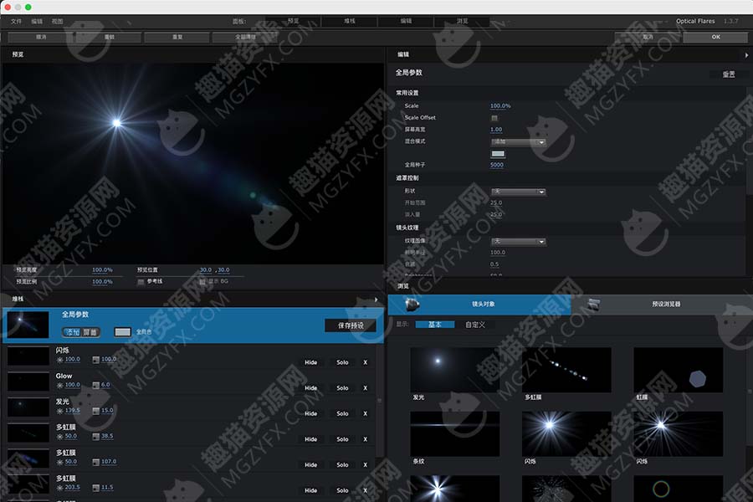The height and width of the screenshot is (502, 753).
Task: Click the scale icon beside value 15.0
Action: pos(95,411)
